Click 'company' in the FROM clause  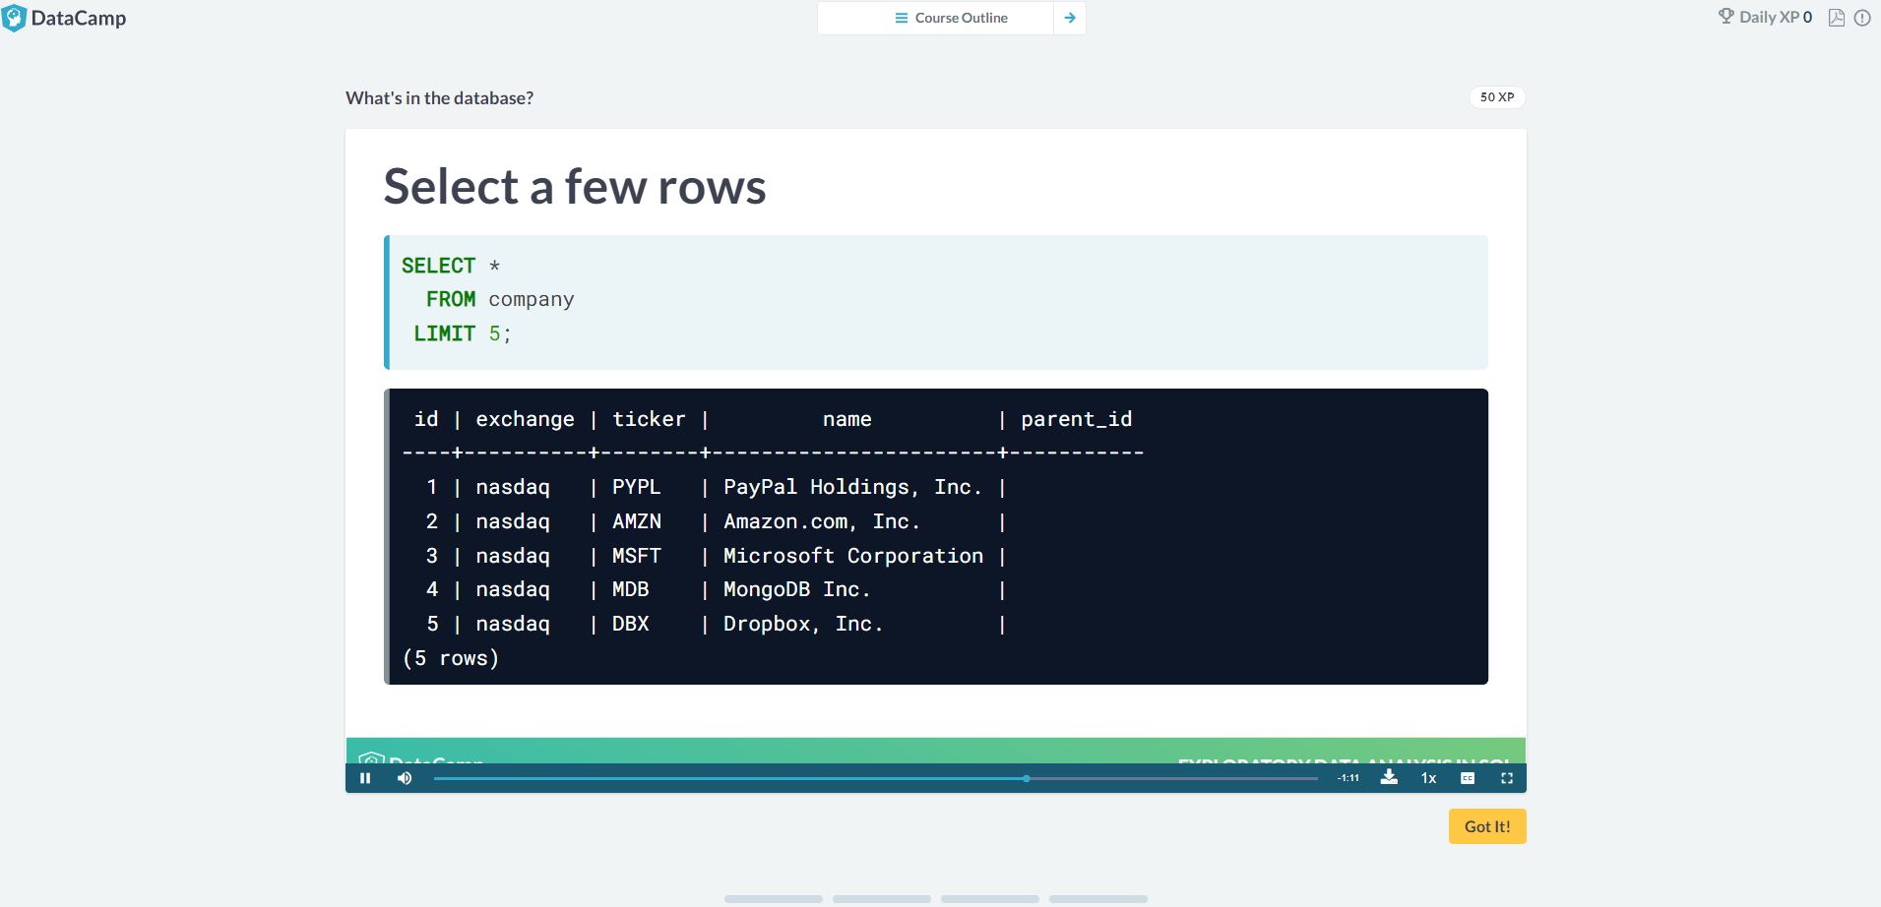532,300
